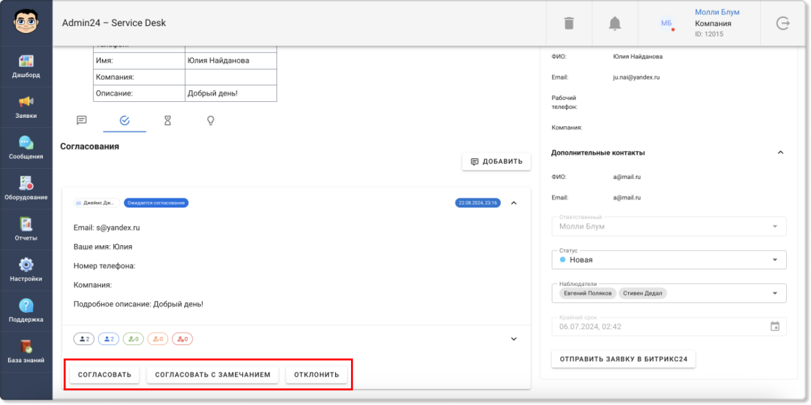Open База знаний in the sidebar
Screen dimensions: 811x405
point(26,351)
